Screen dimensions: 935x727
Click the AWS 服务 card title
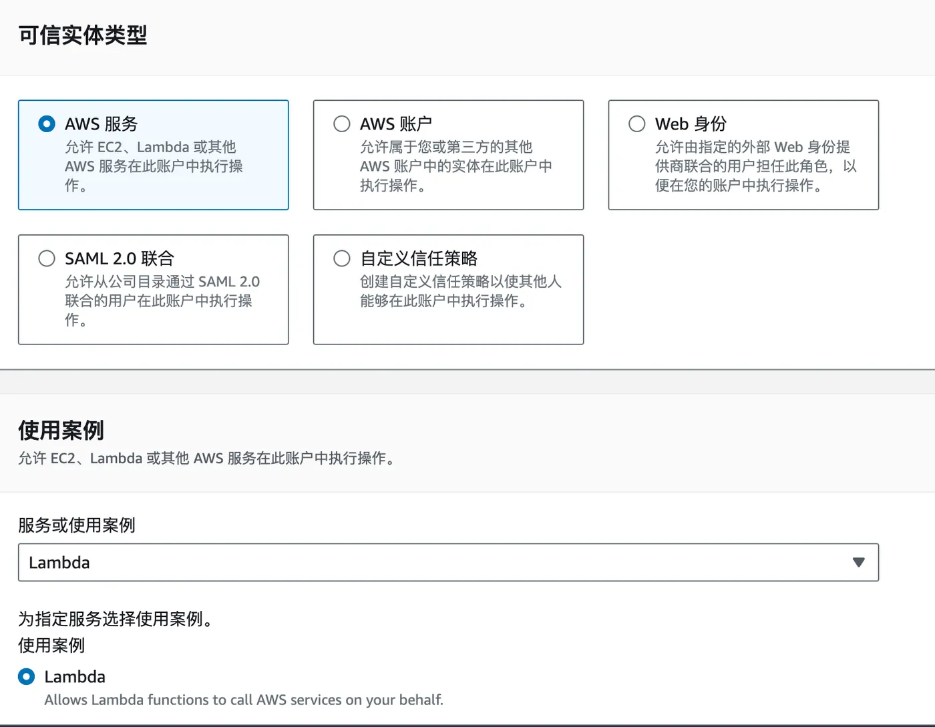[101, 124]
